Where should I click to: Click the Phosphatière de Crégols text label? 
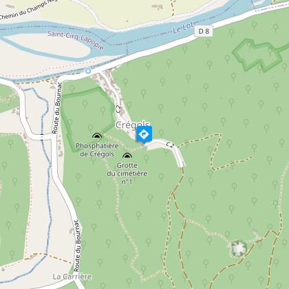tap(97, 150)
